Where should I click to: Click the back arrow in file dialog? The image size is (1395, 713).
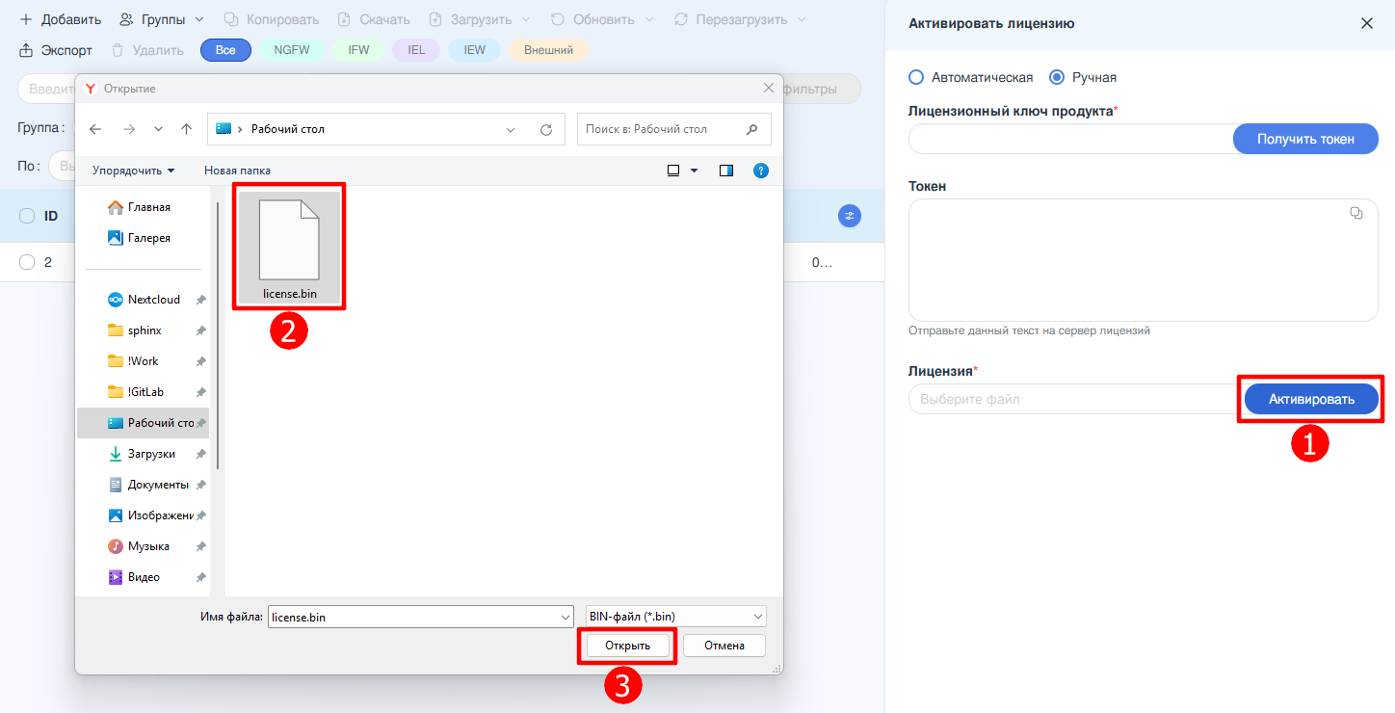(x=95, y=129)
